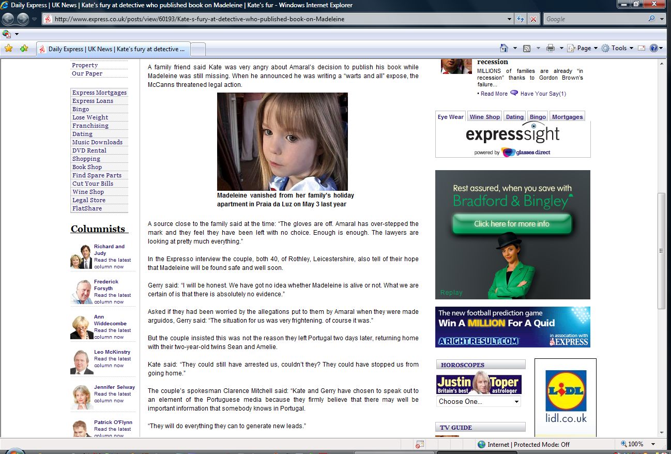The height and width of the screenshot is (454, 671).
Task: Open the Favorites Center star icon
Action: [8, 49]
